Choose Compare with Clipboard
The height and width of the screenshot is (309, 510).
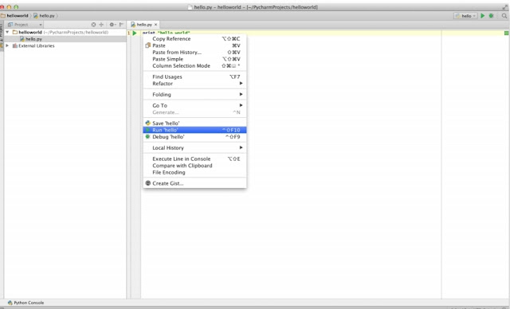click(x=194, y=166)
